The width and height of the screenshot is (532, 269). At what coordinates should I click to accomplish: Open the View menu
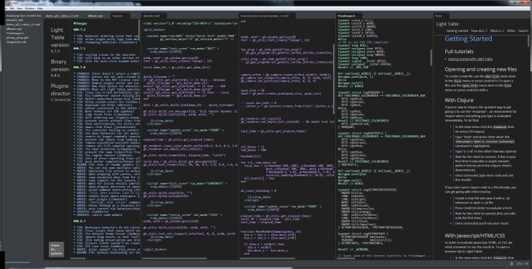[x=20, y=9]
